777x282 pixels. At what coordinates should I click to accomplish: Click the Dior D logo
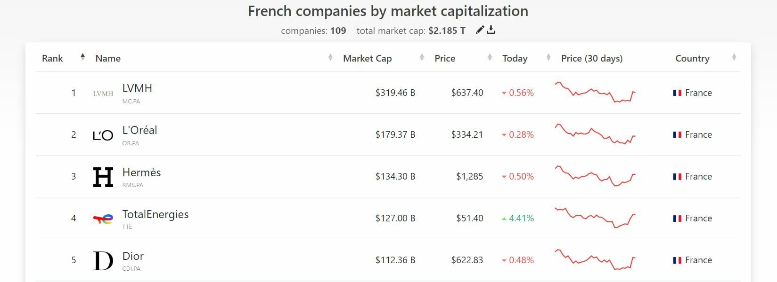103,261
